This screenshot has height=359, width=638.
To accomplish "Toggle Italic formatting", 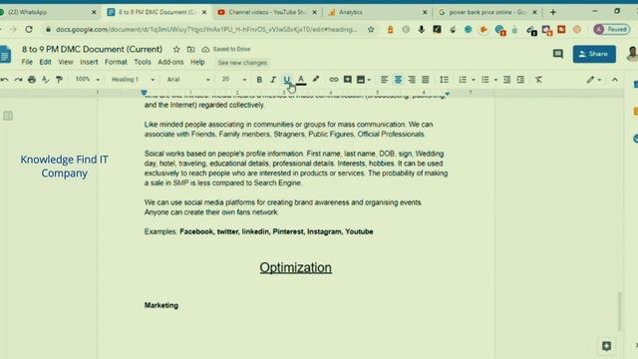I will pos(273,80).
